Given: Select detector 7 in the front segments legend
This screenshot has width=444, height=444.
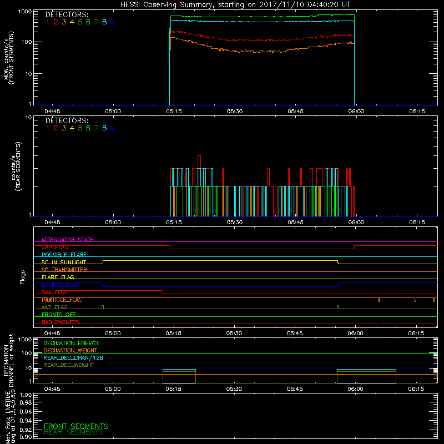Looking at the screenshot, I should pyautogui.click(x=96, y=22).
